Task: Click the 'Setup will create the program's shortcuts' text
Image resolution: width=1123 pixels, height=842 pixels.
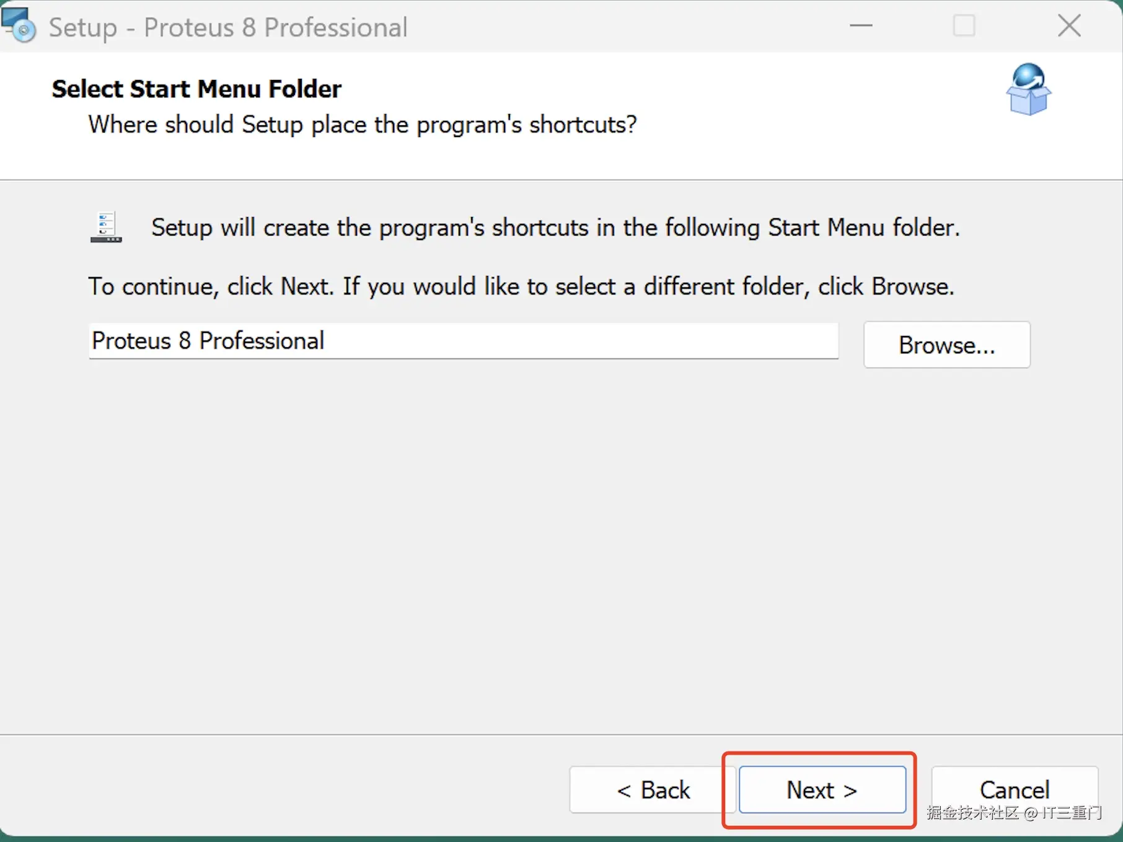Action: coord(555,228)
